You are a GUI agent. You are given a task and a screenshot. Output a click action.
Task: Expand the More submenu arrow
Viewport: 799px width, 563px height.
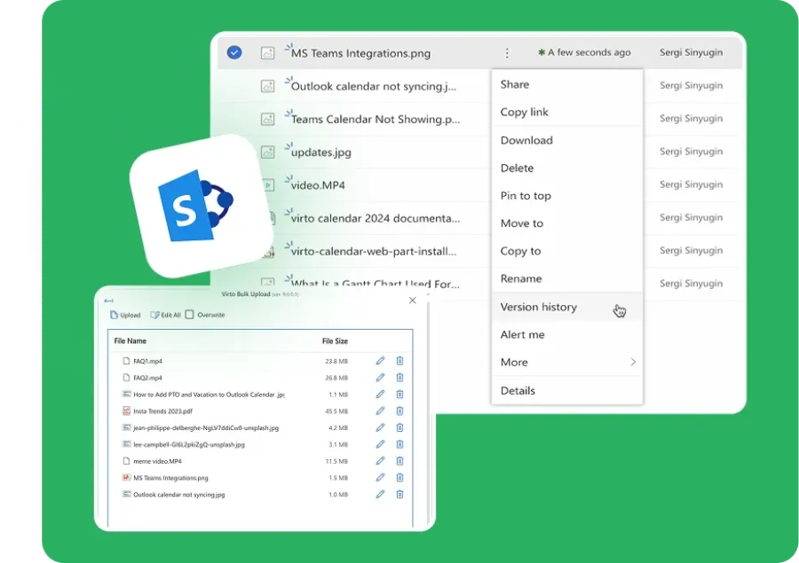coord(633,362)
